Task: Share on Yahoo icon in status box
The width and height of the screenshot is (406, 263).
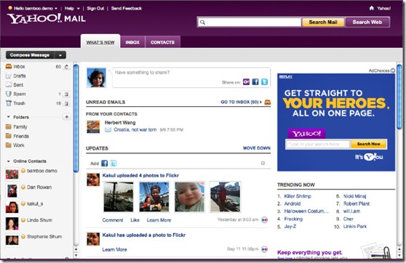Action: coord(246,81)
